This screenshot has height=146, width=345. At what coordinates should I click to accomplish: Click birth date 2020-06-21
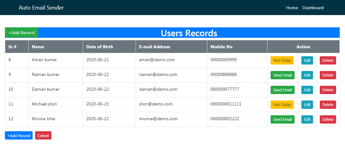pyautogui.click(x=97, y=60)
